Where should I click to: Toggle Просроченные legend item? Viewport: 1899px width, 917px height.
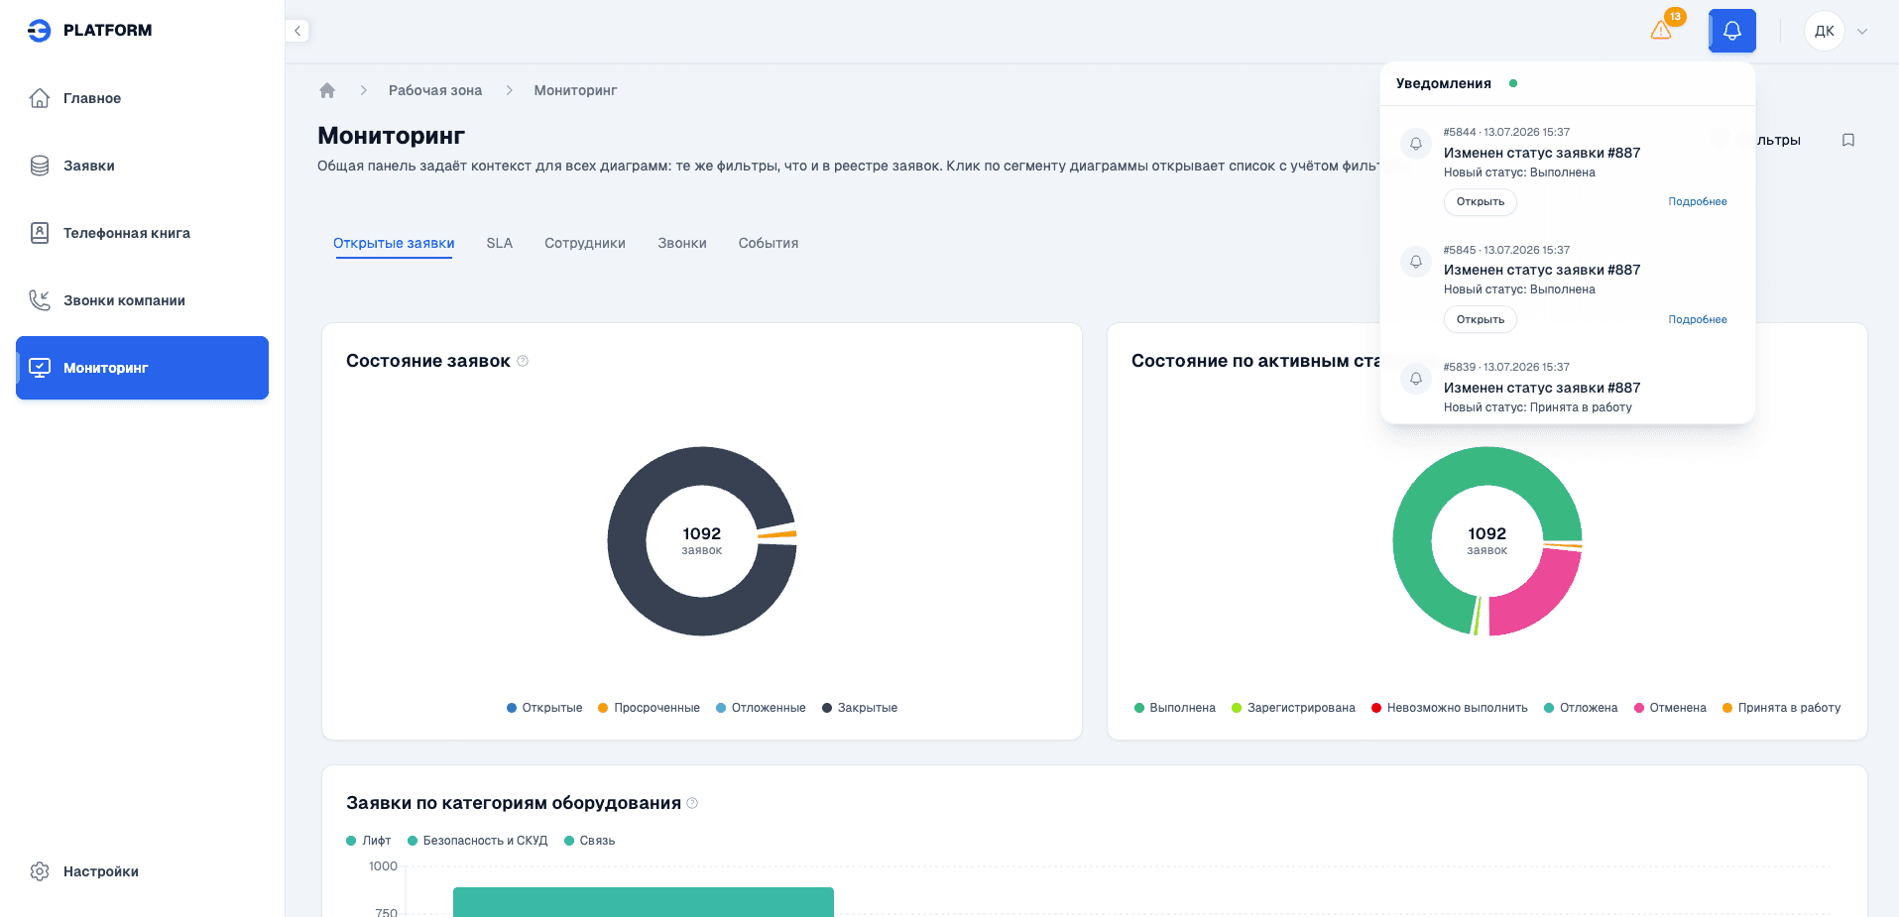649,708
